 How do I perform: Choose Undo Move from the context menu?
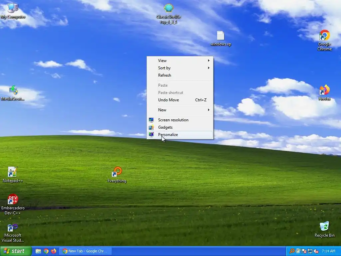pos(180,100)
